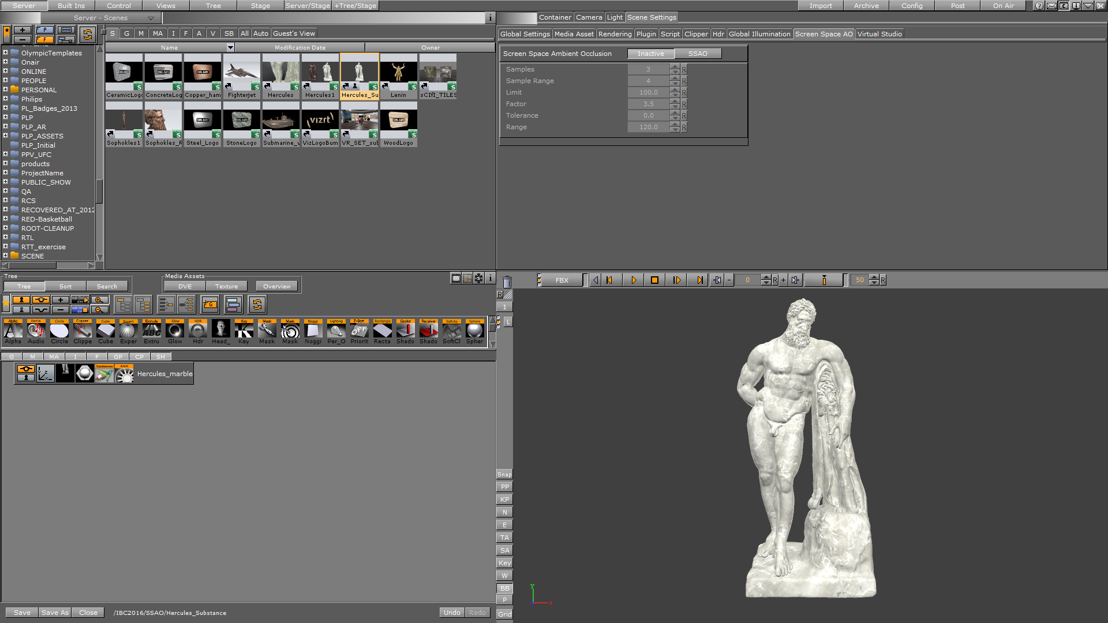The width and height of the screenshot is (1108, 623).
Task: Click the Search tree button
Action: [107, 286]
